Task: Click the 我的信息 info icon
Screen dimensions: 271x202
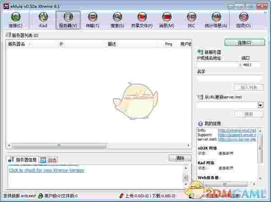Action: pos(200,124)
